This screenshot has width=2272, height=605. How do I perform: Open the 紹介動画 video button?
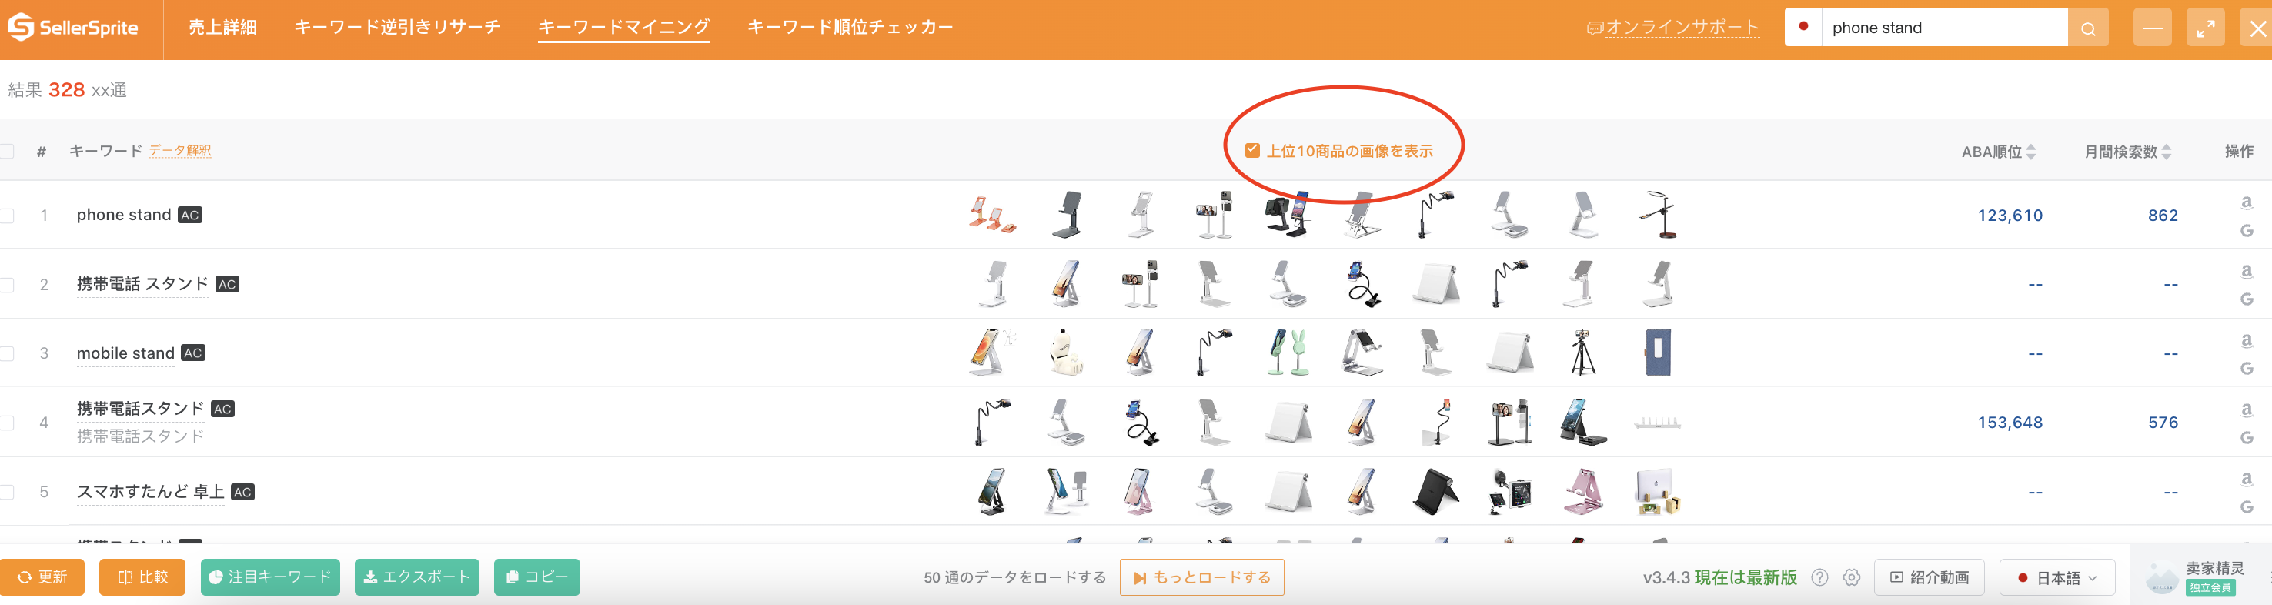click(x=1929, y=577)
